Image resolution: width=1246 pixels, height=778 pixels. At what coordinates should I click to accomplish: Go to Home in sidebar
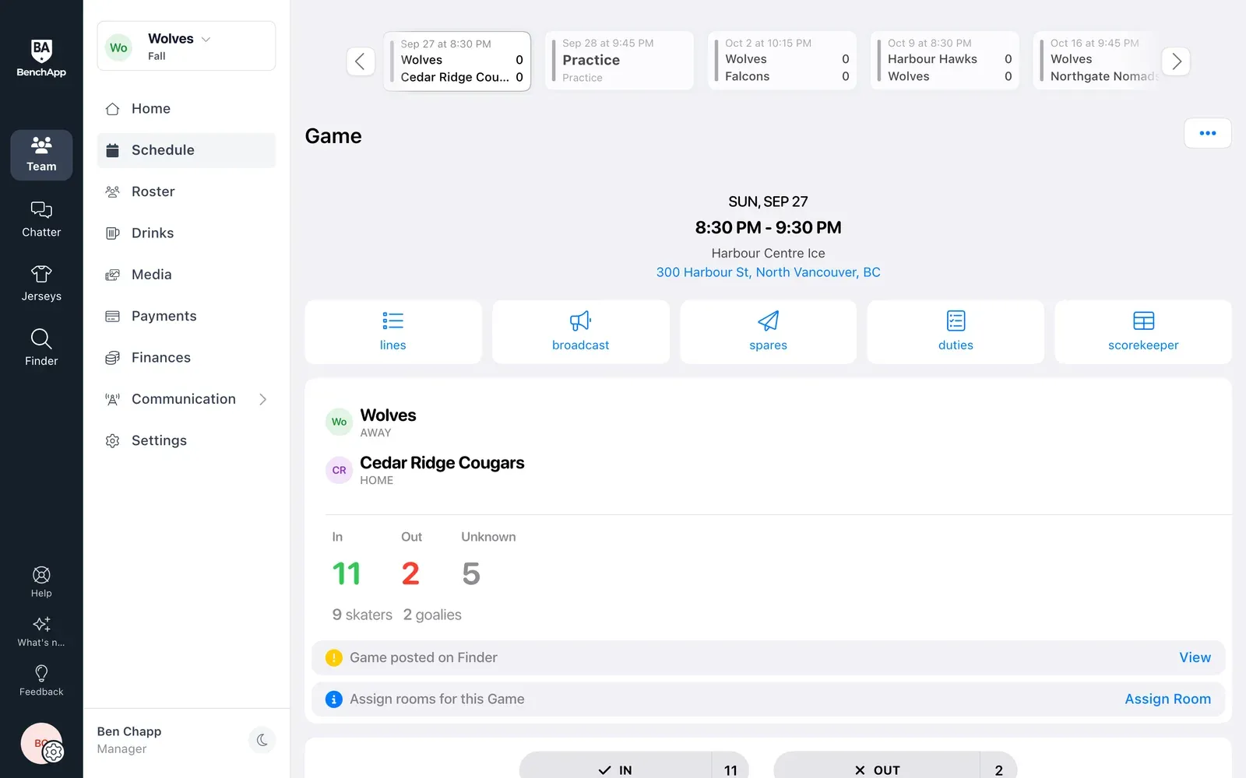click(186, 109)
